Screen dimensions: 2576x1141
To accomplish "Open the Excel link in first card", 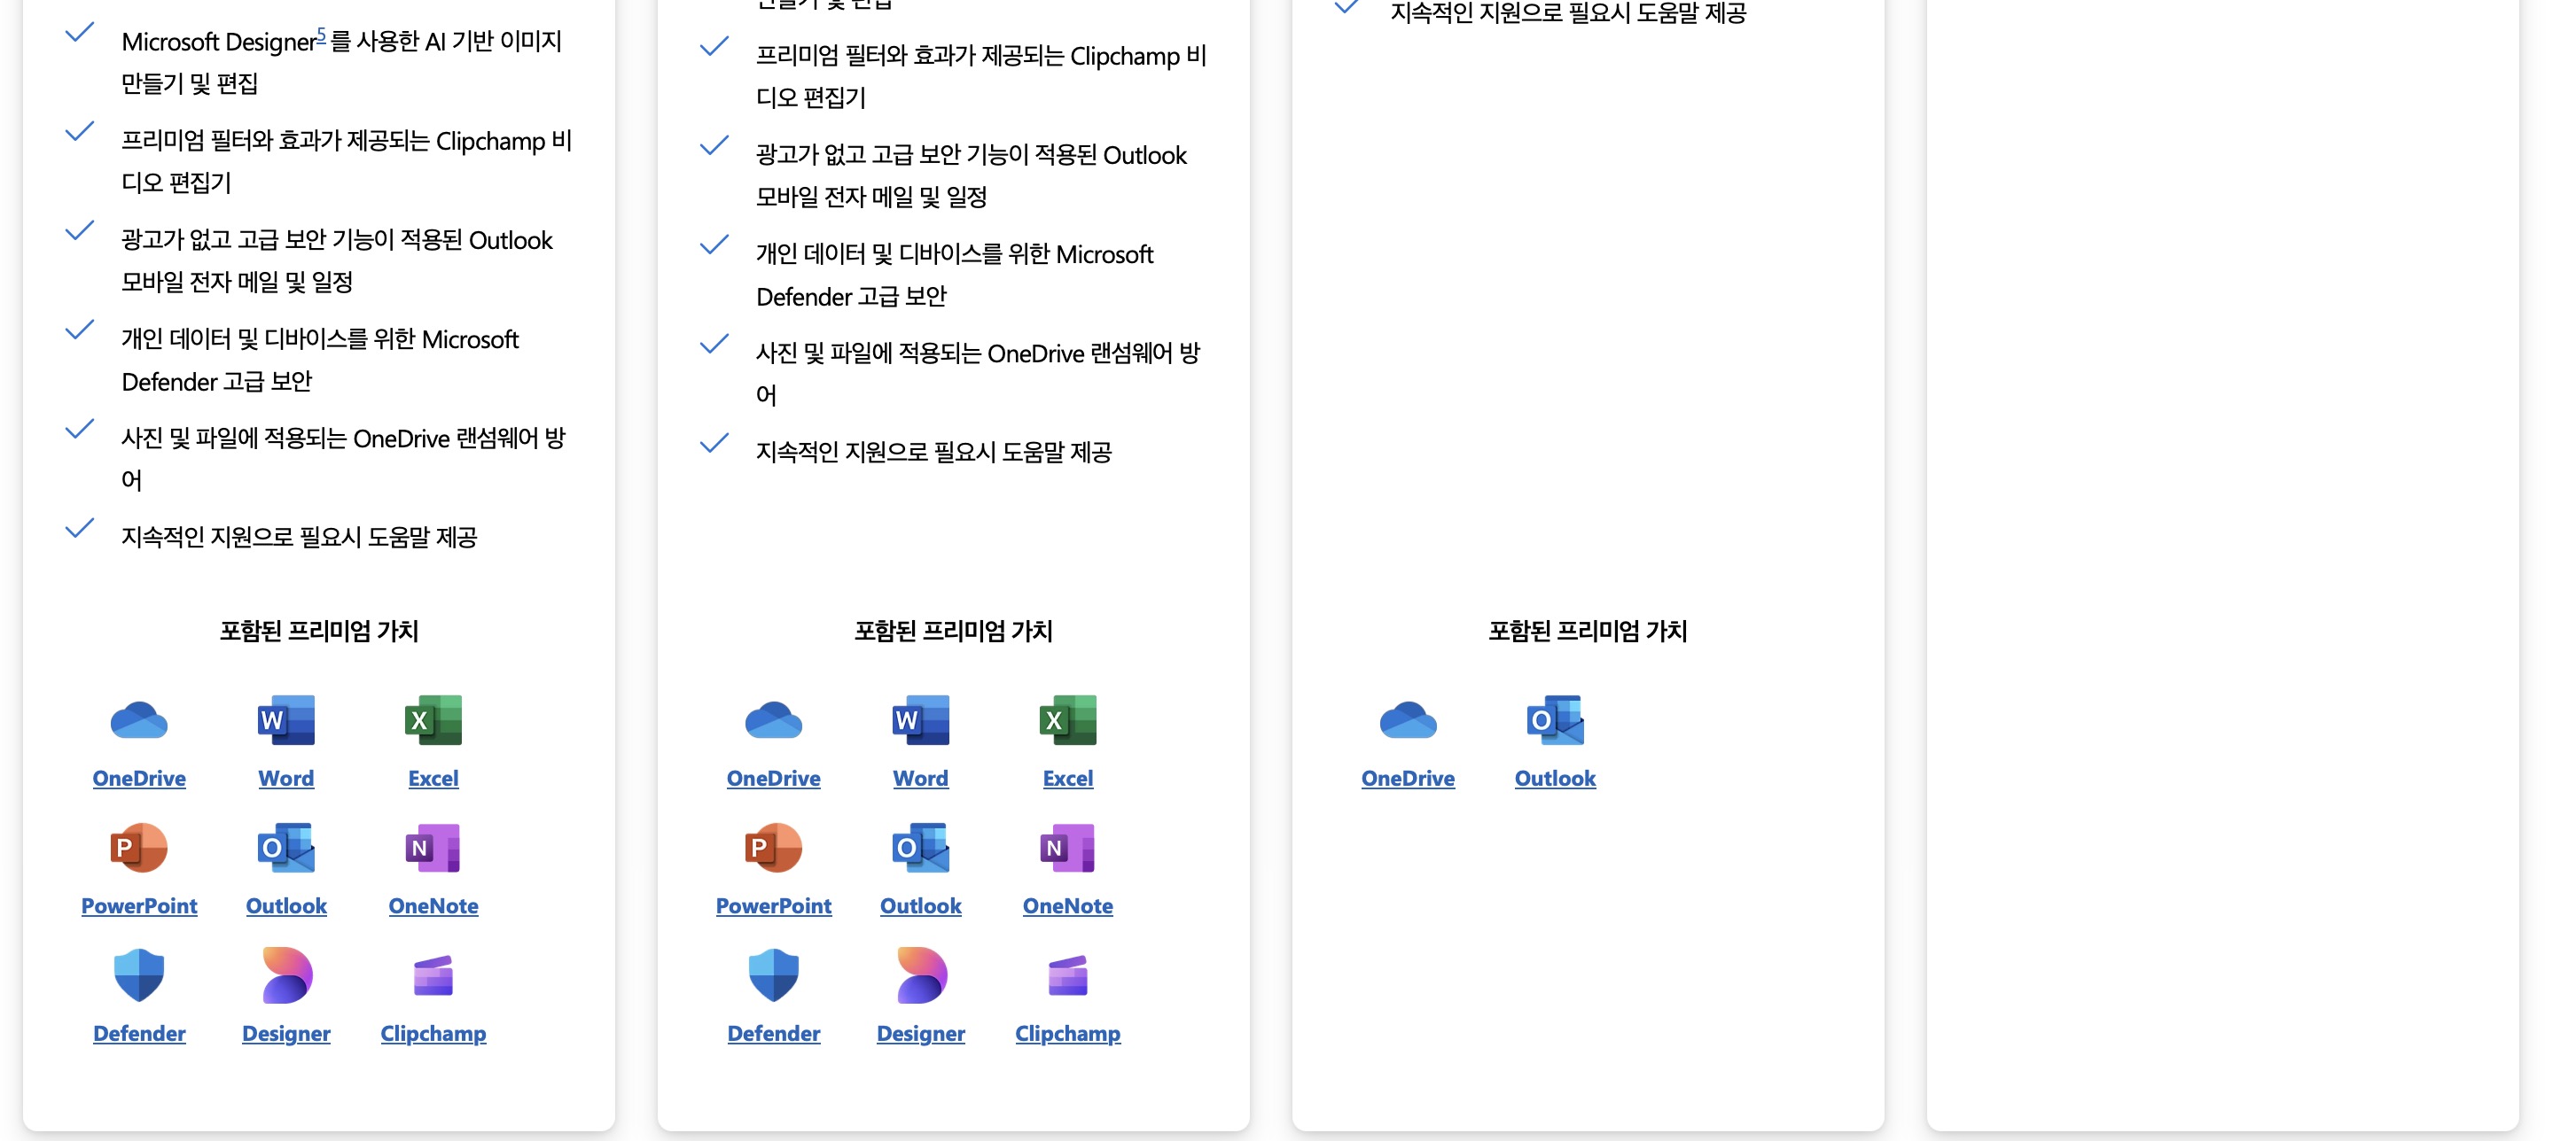I will coord(433,779).
